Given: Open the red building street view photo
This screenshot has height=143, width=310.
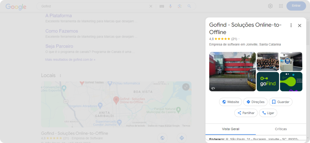Looking at the screenshot, I should tap(232, 71).
